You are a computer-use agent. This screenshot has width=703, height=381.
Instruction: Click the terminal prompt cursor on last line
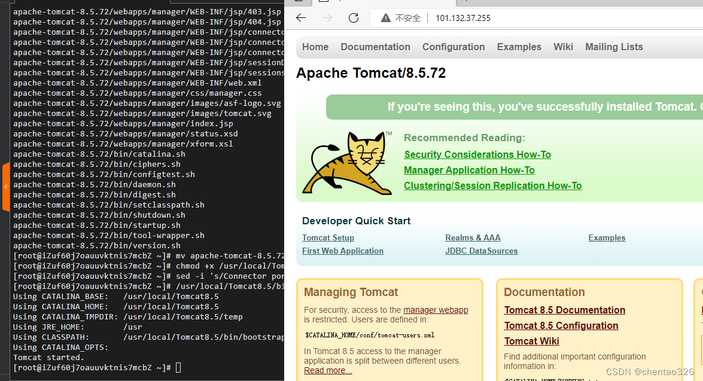point(178,368)
